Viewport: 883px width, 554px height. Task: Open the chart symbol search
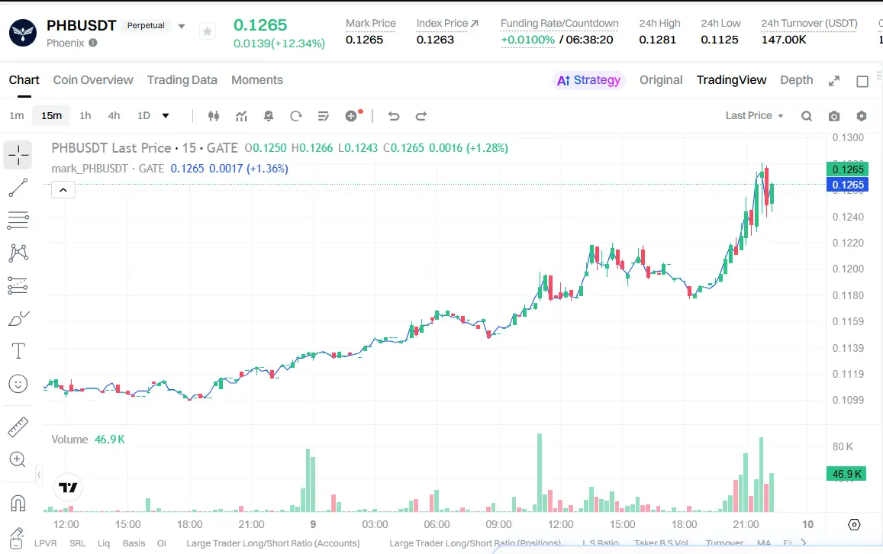tap(807, 116)
